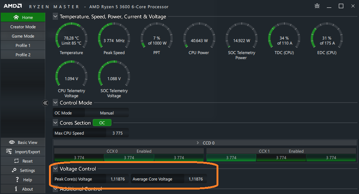Viewport: 359px width, 194px height.
Task: Collapse the Additional Control section chevron
Action: [55, 189]
